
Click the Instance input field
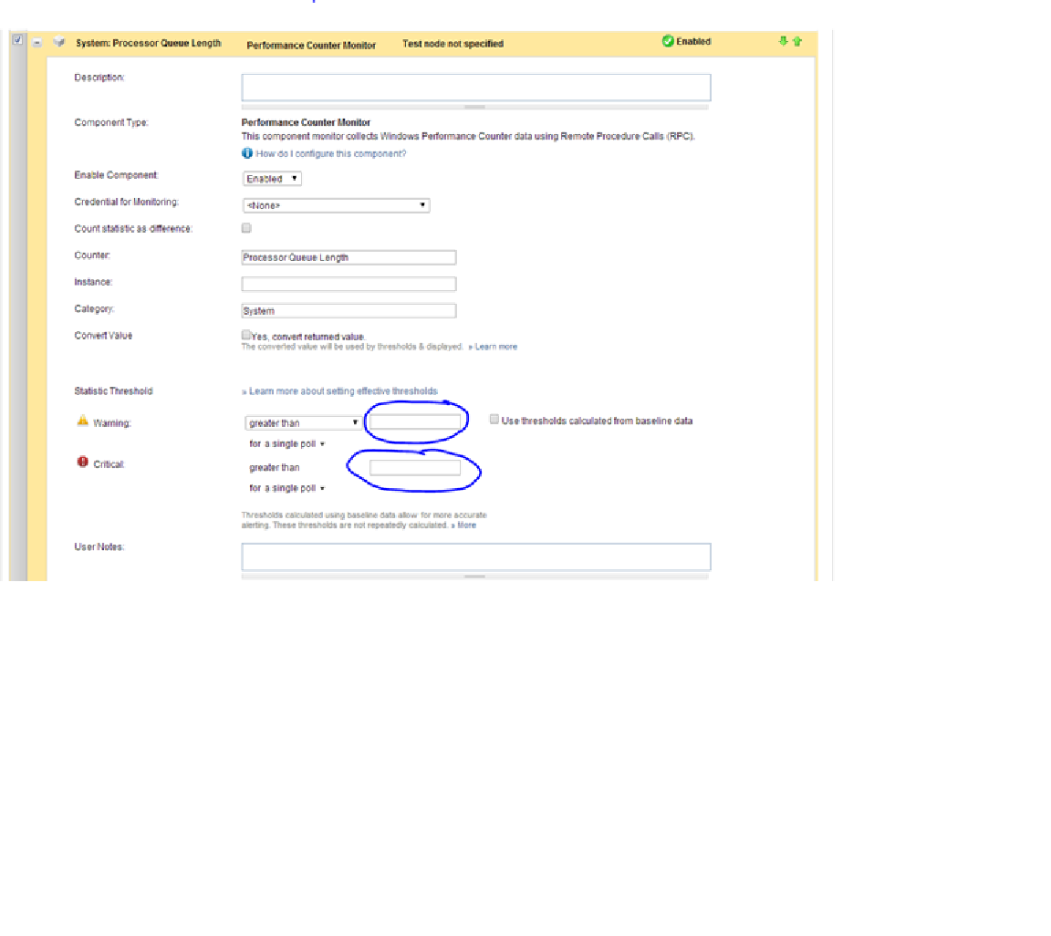[x=349, y=285]
